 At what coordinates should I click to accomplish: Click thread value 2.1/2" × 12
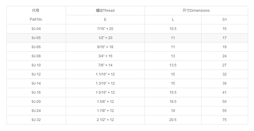pyautogui.click(x=105, y=120)
